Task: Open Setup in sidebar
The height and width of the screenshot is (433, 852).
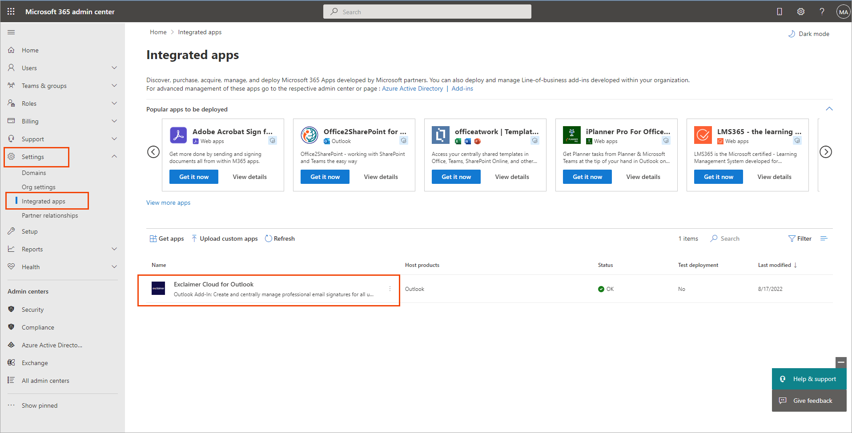Action: 29,231
